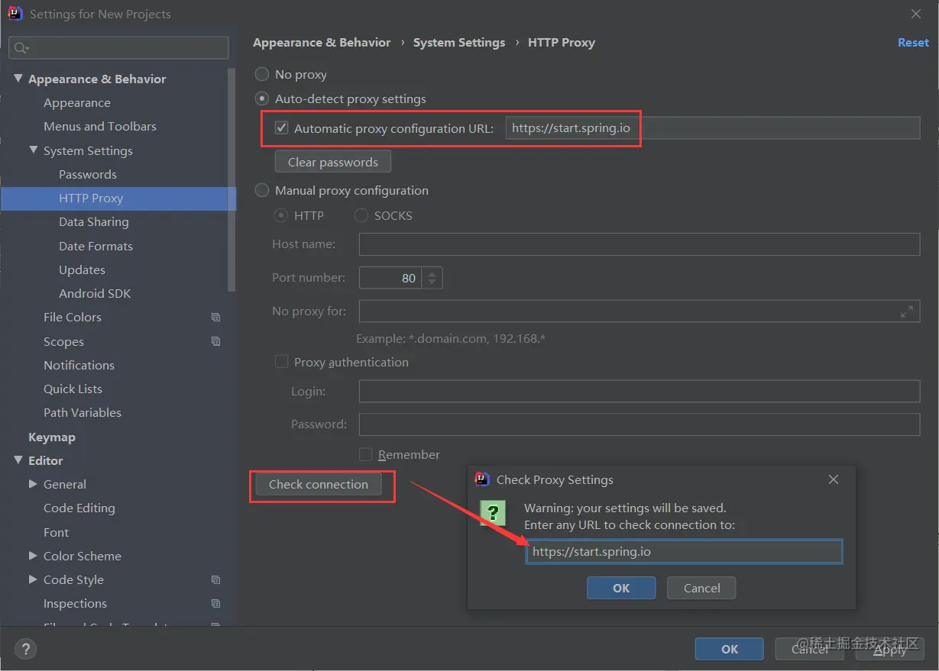This screenshot has width=939, height=671.
Task: Open Path Variables settings
Action: pyautogui.click(x=83, y=412)
